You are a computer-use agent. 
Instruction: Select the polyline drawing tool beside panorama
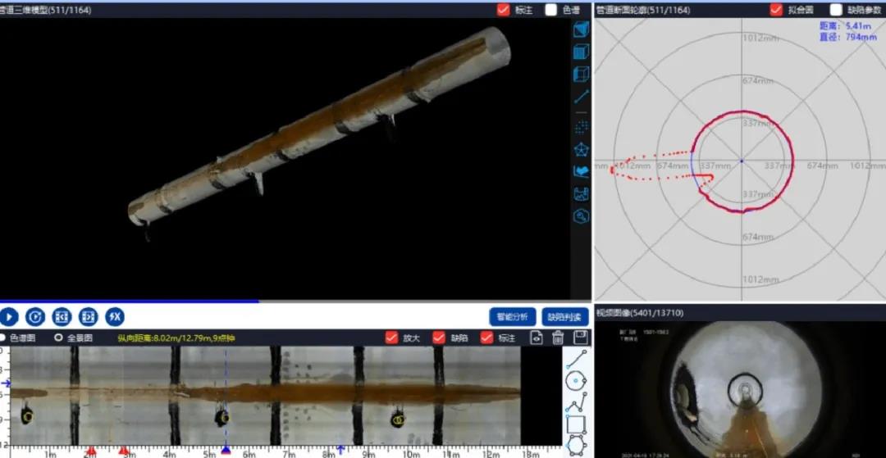[x=577, y=403]
